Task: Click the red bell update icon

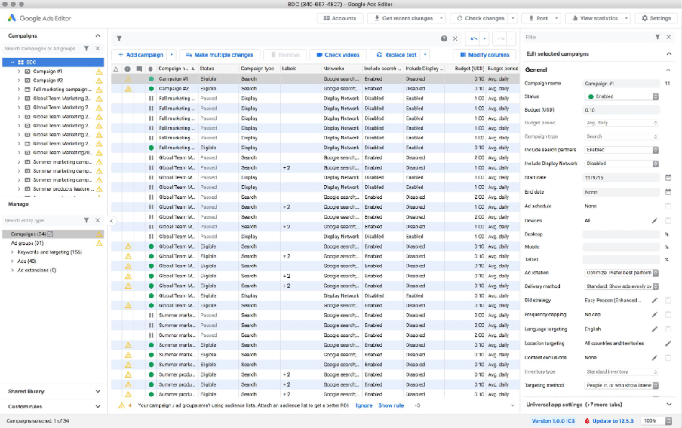Action: pos(587,421)
